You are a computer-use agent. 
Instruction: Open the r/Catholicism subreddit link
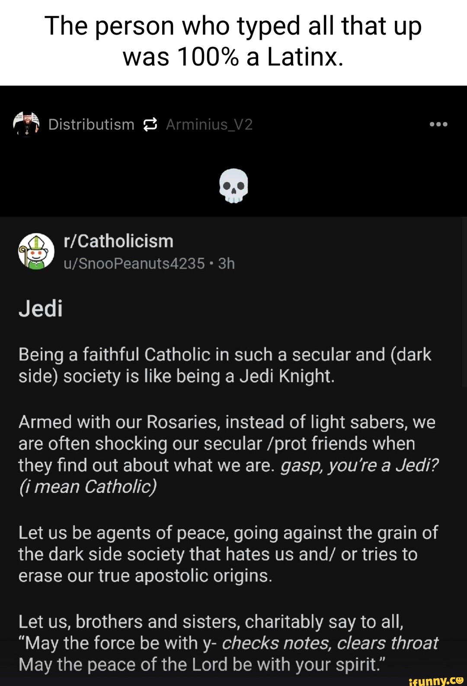(118, 241)
